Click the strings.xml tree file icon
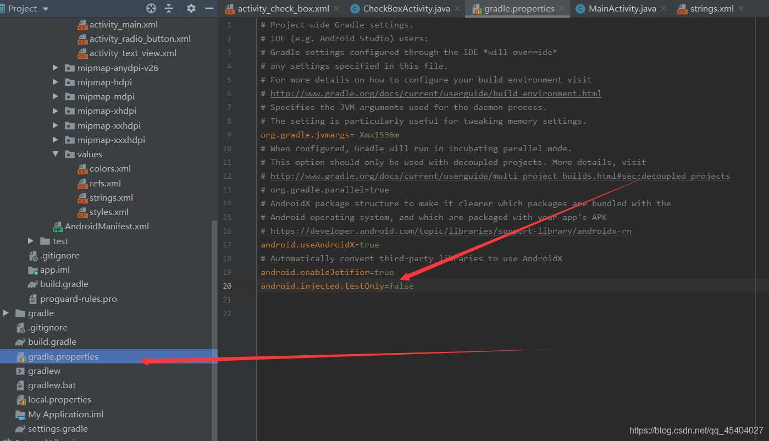 [x=82, y=197]
